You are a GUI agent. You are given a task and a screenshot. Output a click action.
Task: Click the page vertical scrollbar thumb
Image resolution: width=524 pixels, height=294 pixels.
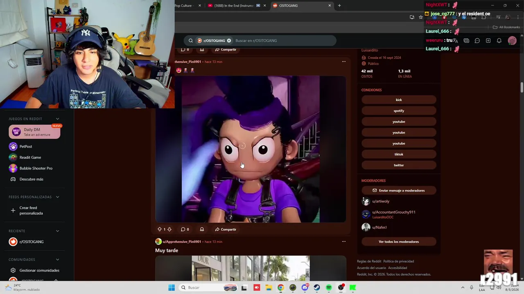(x=522, y=87)
